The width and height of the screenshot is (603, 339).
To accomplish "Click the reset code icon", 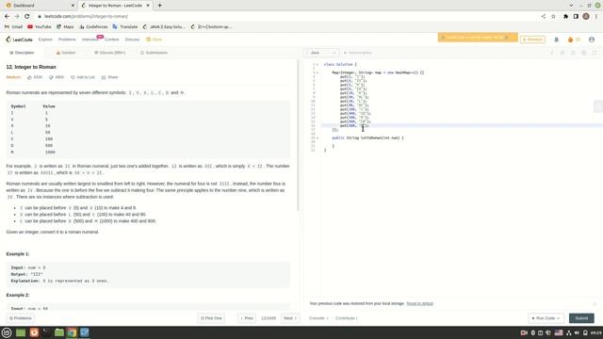I will (573, 53).
